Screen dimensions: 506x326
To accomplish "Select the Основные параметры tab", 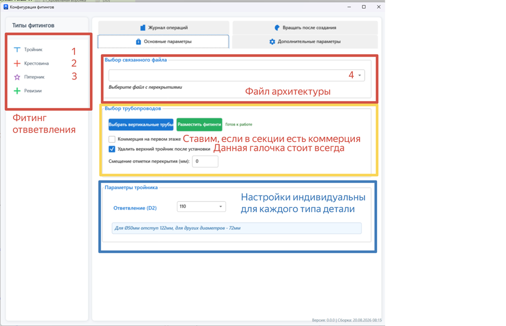I will 163,42.
